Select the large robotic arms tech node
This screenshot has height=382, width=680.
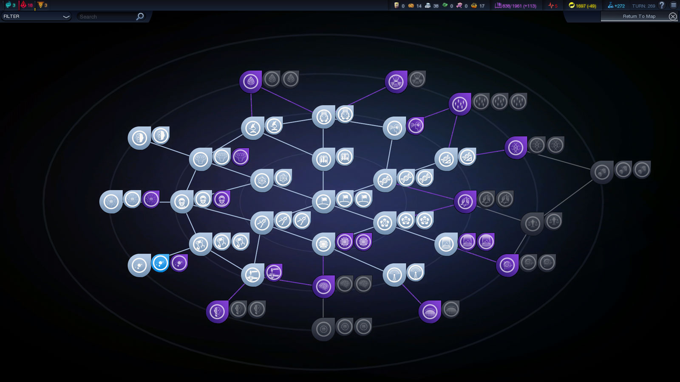point(201,244)
